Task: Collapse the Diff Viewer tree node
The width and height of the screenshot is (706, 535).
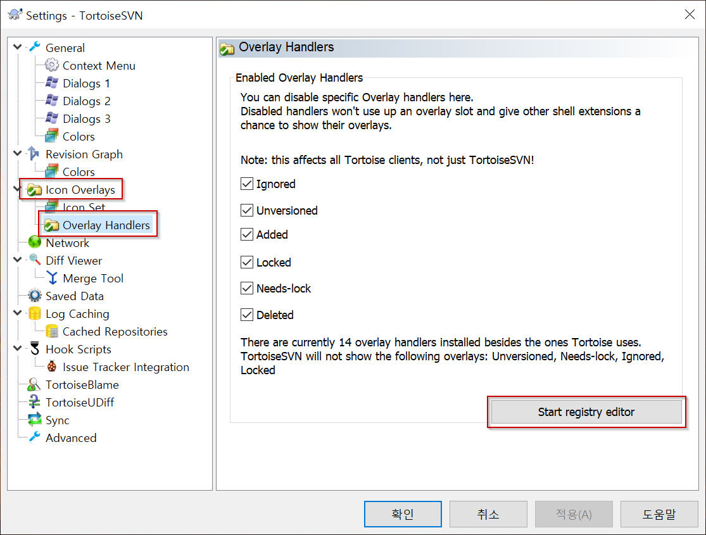Action: click(x=18, y=260)
